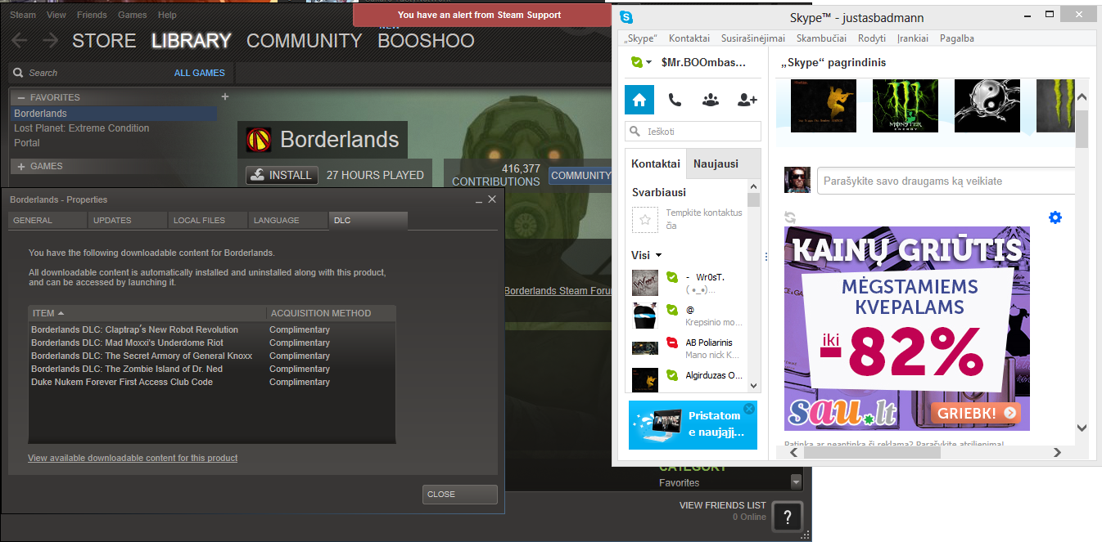Open the Steam menu

pos(23,15)
